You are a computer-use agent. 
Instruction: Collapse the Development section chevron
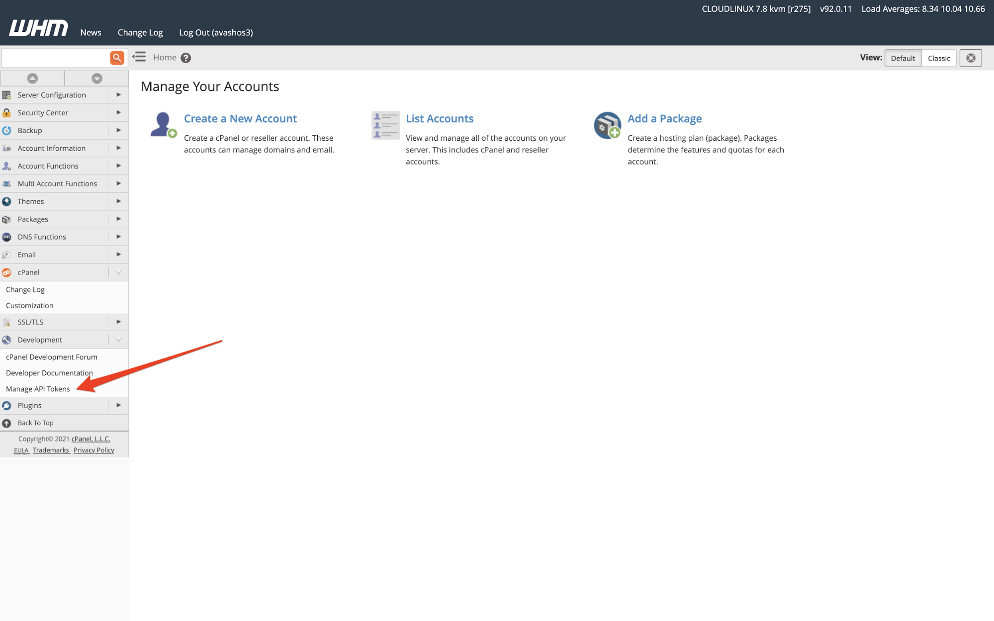(x=118, y=340)
